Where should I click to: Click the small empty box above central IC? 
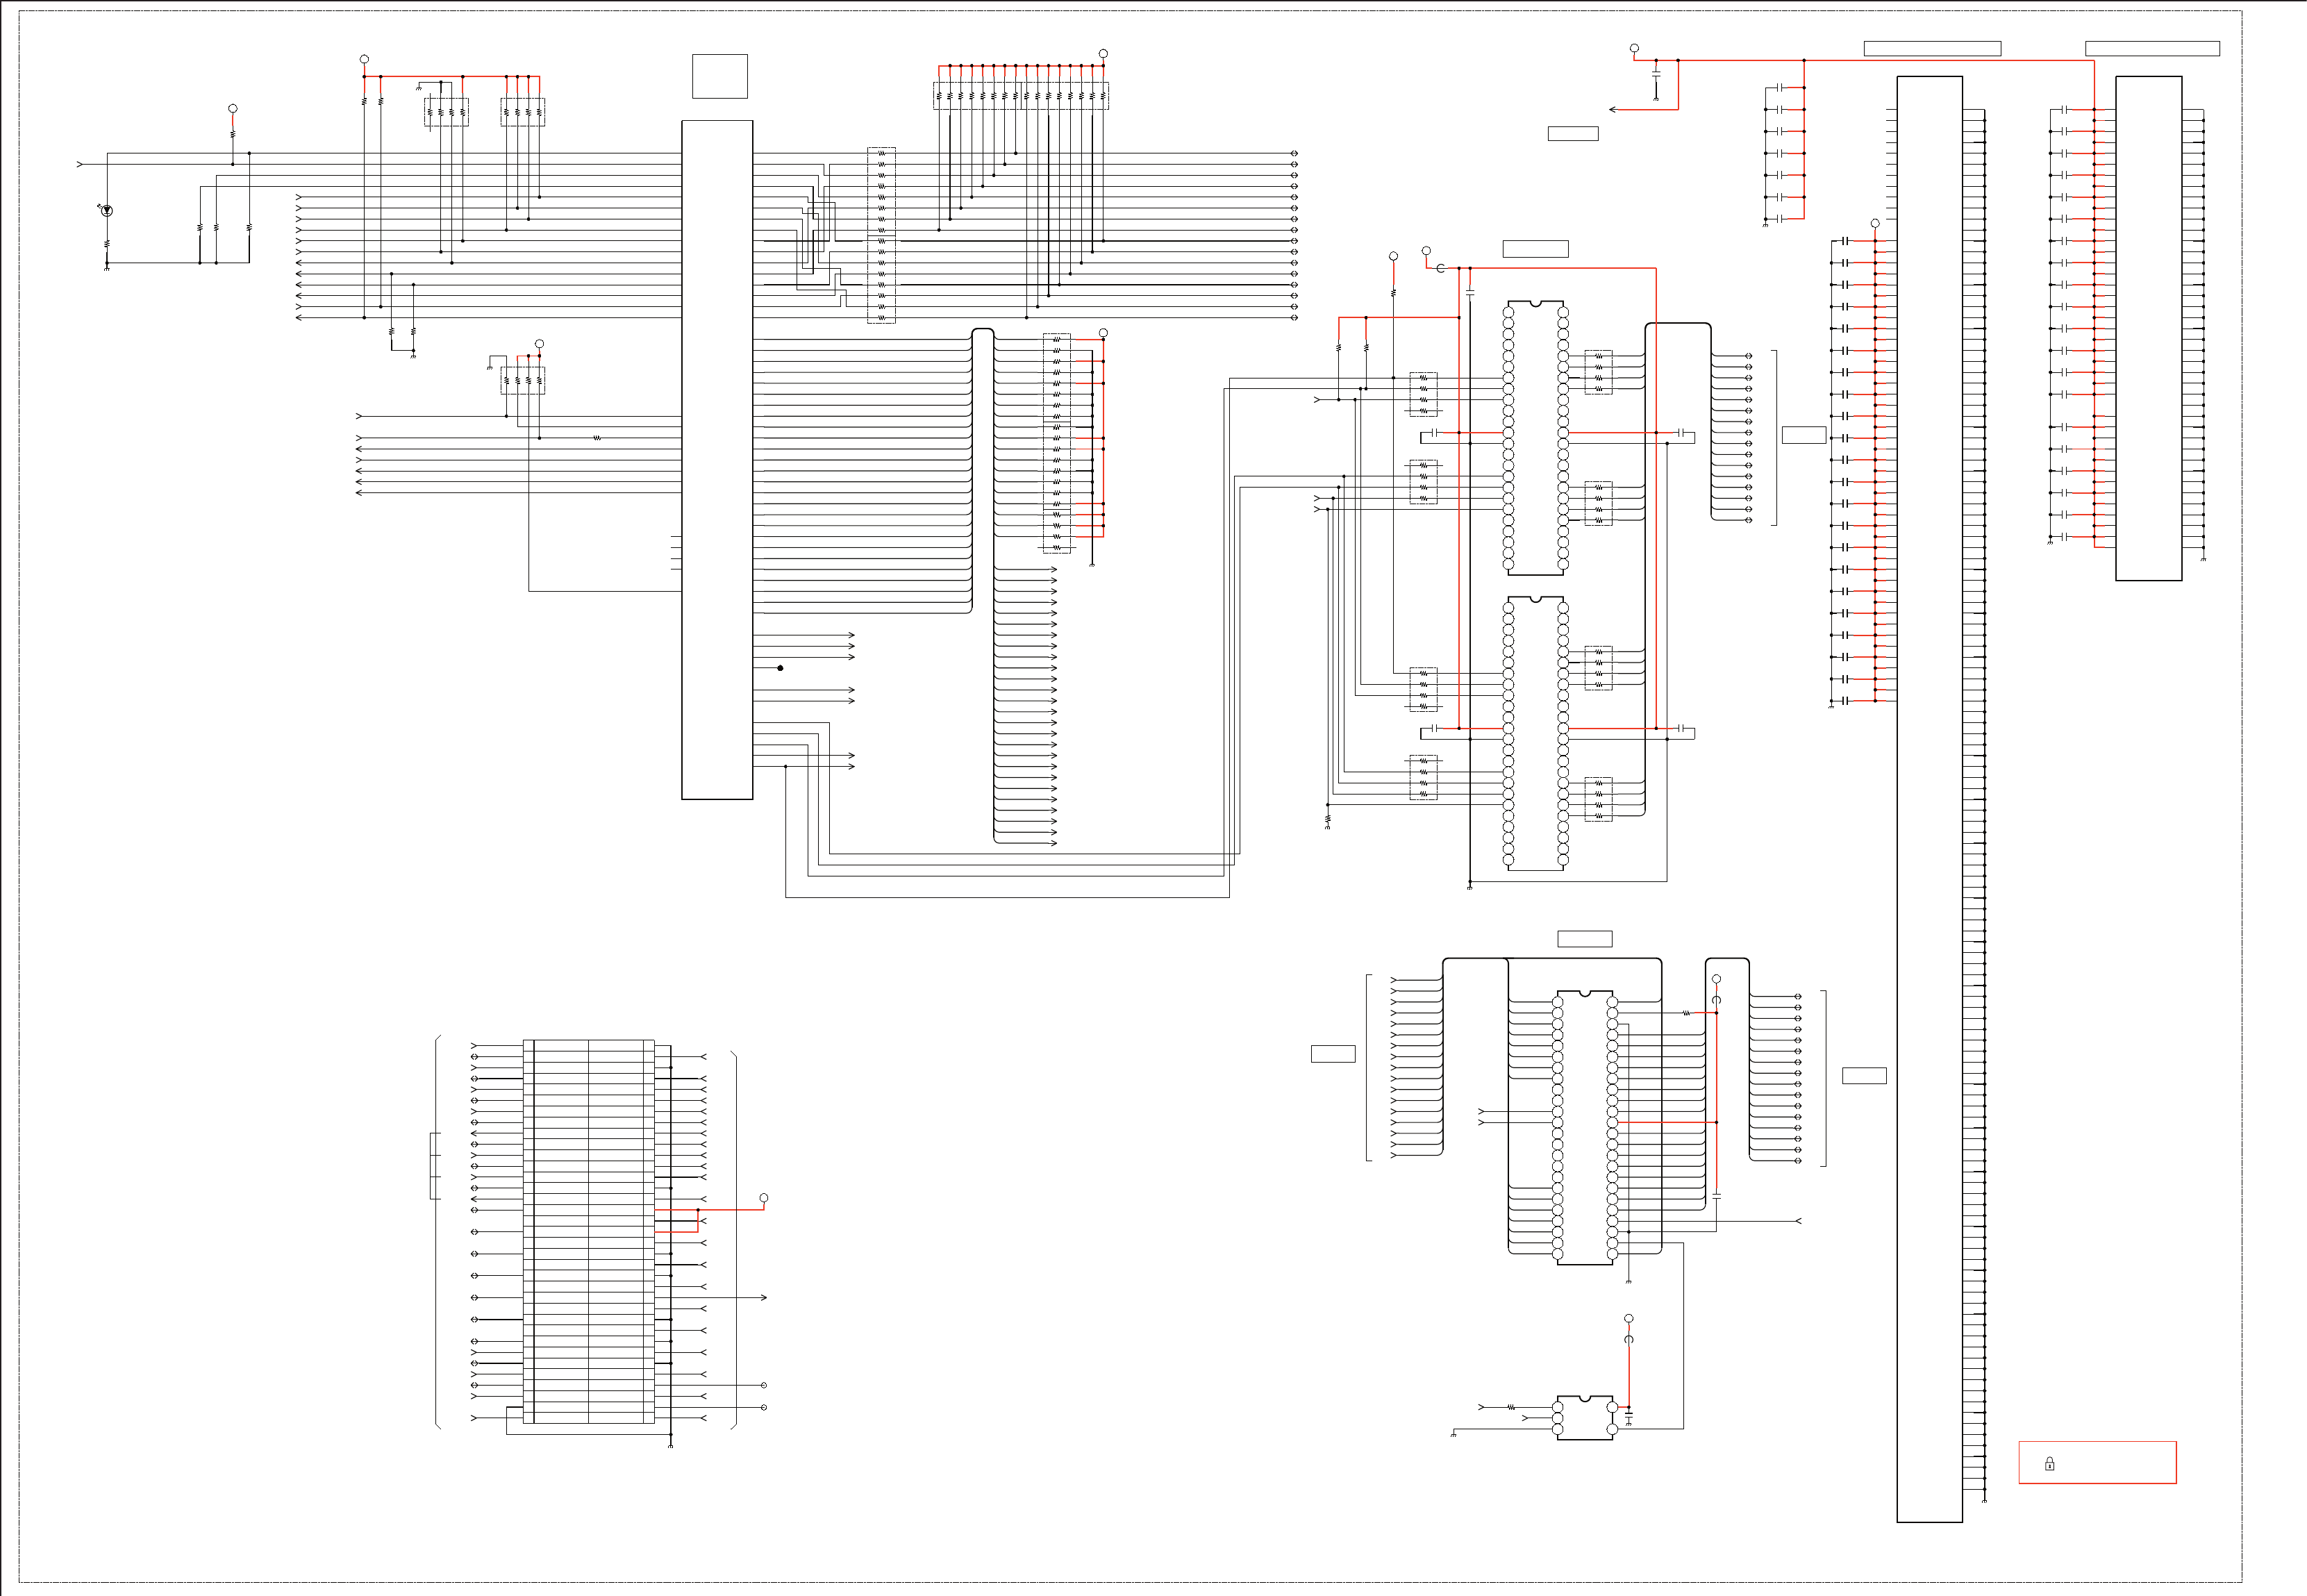click(719, 76)
